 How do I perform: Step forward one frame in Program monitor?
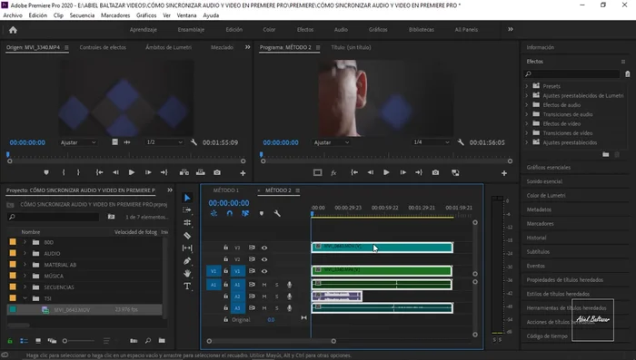pyautogui.click(x=402, y=172)
